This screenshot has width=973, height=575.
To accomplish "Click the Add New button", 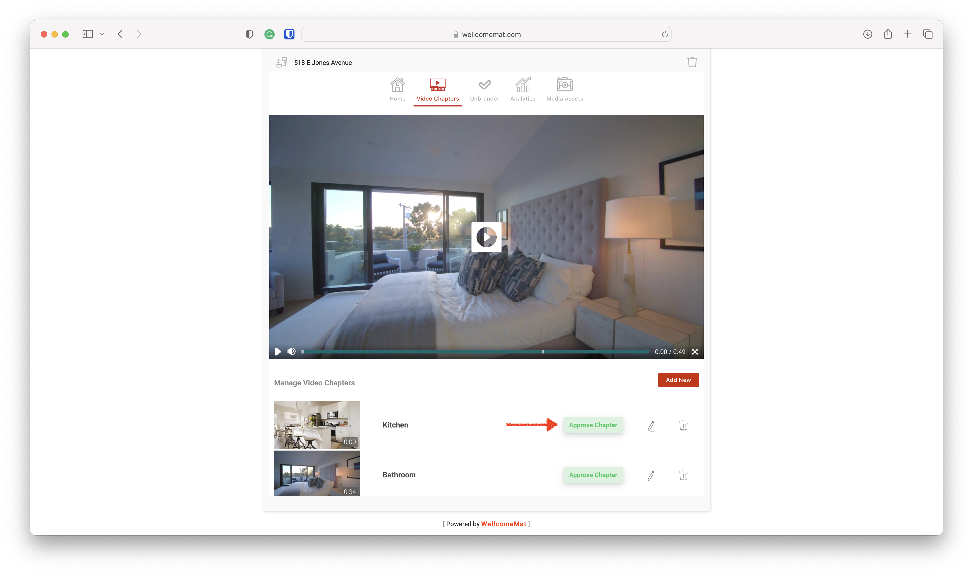I will point(678,380).
